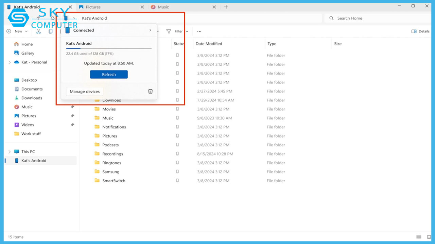The image size is (435, 244).
Task: Click the recycle icon beside Manage devices
Action: (151, 91)
